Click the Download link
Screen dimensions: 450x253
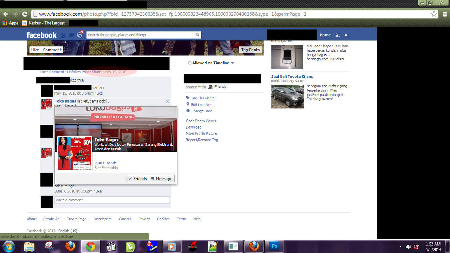194,127
